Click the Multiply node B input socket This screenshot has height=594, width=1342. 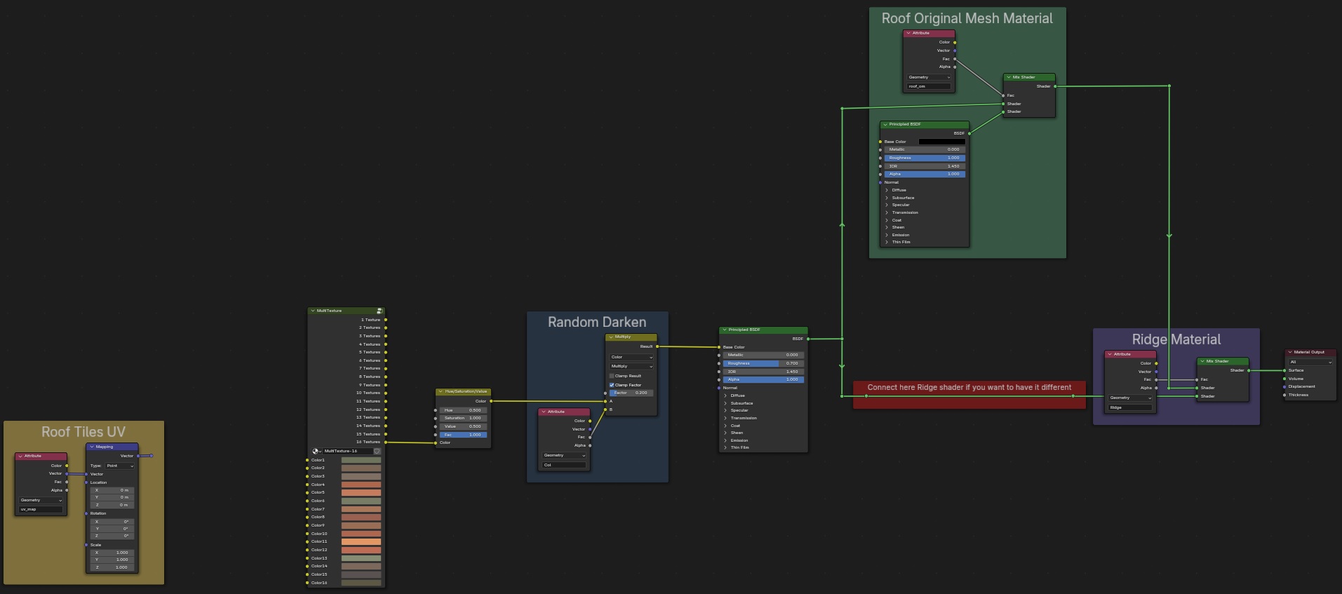click(605, 410)
